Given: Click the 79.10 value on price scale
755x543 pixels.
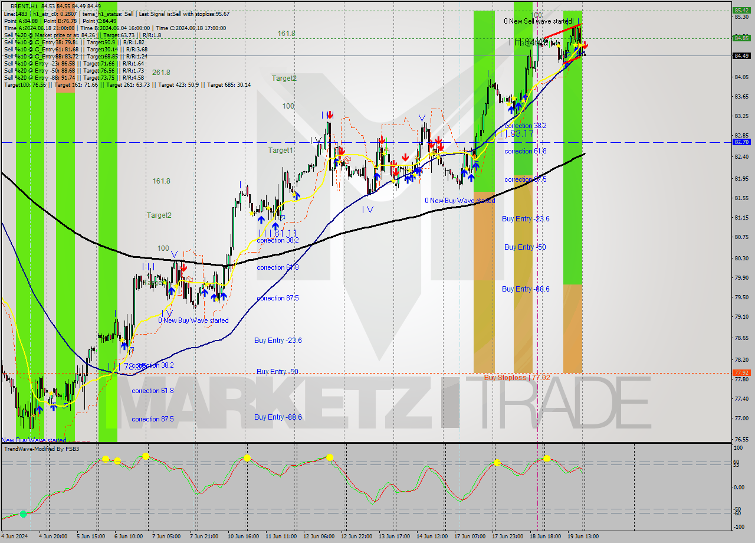Looking at the screenshot, I should click(x=740, y=316).
